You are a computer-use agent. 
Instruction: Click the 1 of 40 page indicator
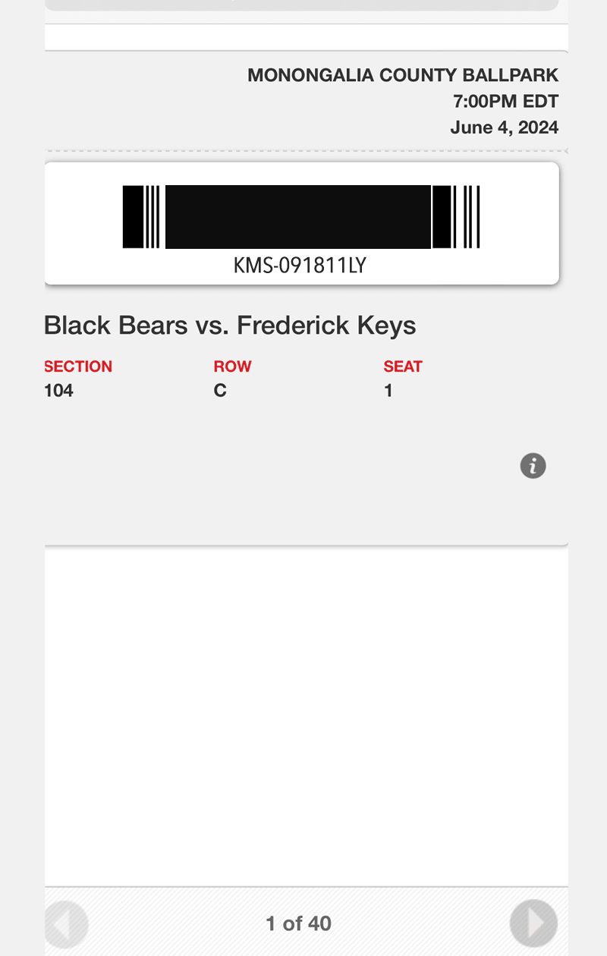coord(298,923)
